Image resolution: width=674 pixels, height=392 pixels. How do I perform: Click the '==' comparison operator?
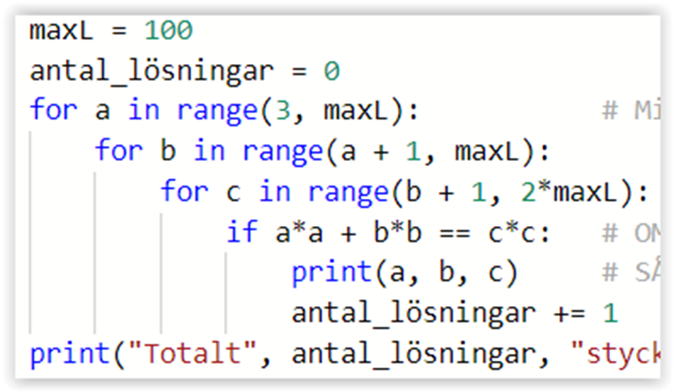455,232
